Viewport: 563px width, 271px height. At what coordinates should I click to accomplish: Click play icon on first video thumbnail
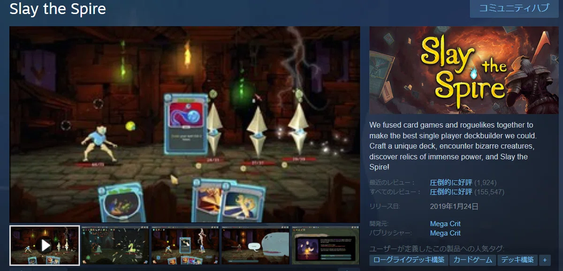[x=45, y=245]
